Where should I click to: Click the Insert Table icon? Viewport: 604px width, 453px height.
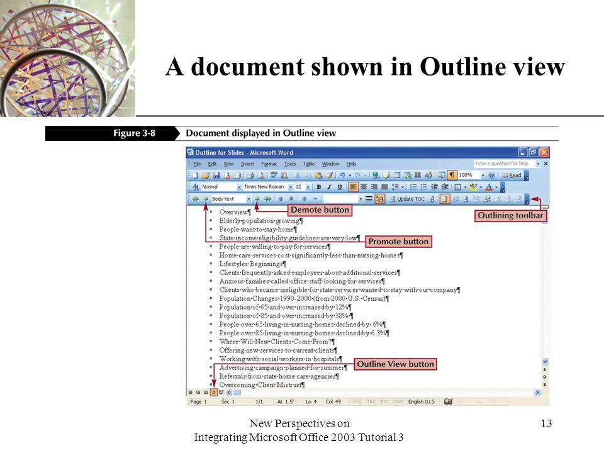pyautogui.click(x=397, y=176)
